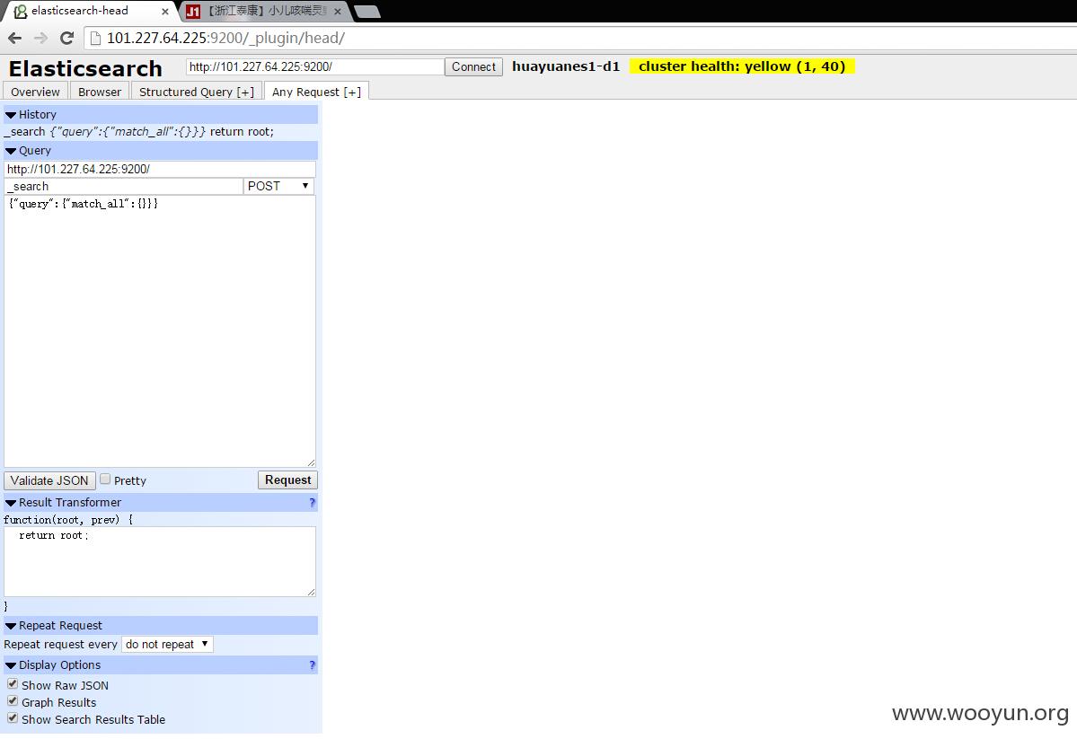Select the Any Request [+] tab
This screenshot has width=1077, height=739.
(317, 92)
